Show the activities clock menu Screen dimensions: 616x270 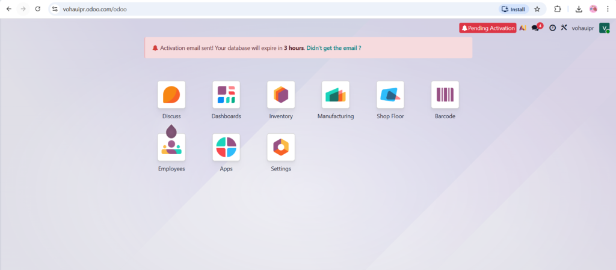click(552, 28)
